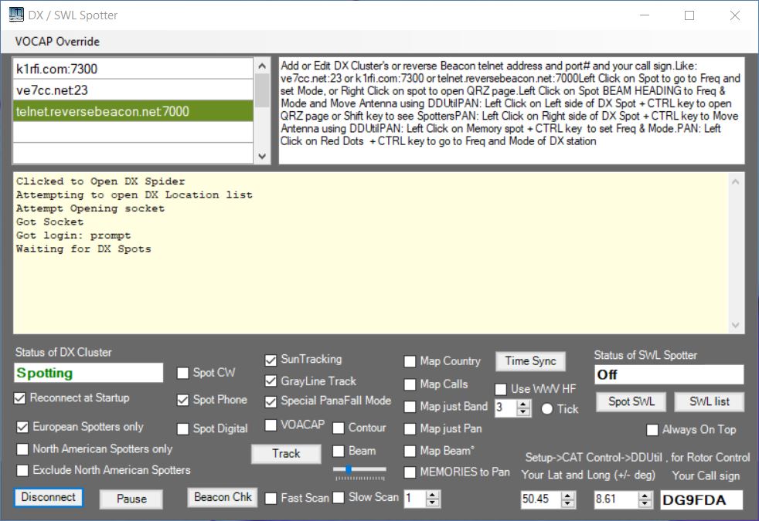Image resolution: width=759 pixels, height=521 pixels.
Task: Select ve7cc.net:23 from cluster list
Action: tap(133, 90)
